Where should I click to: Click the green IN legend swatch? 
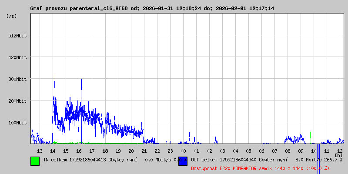pyautogui.click(x=35, y=161)
